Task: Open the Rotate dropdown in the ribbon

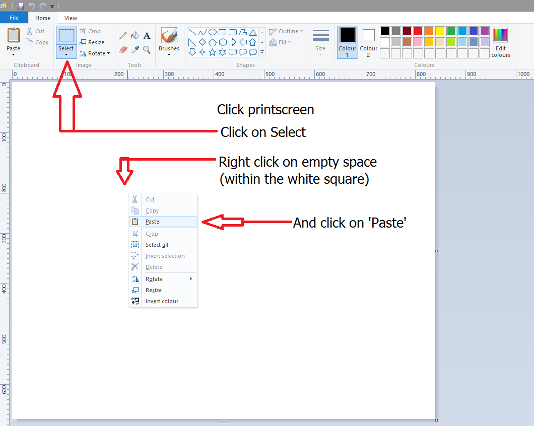Action: (95, 53)
